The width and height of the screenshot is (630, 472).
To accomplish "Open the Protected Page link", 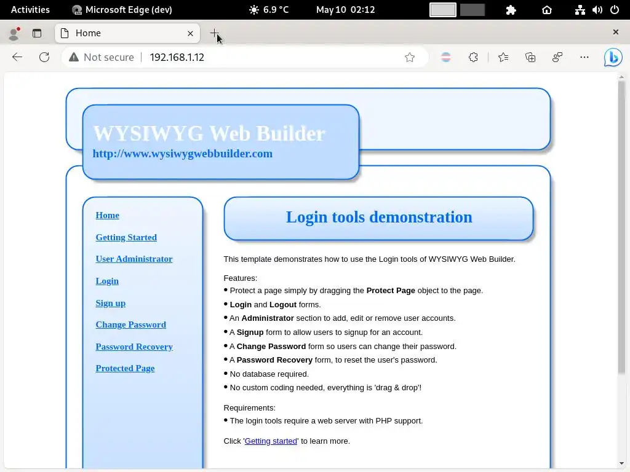I will [125, 369].
